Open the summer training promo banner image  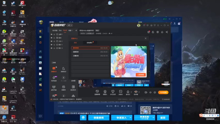coord(129,62)
